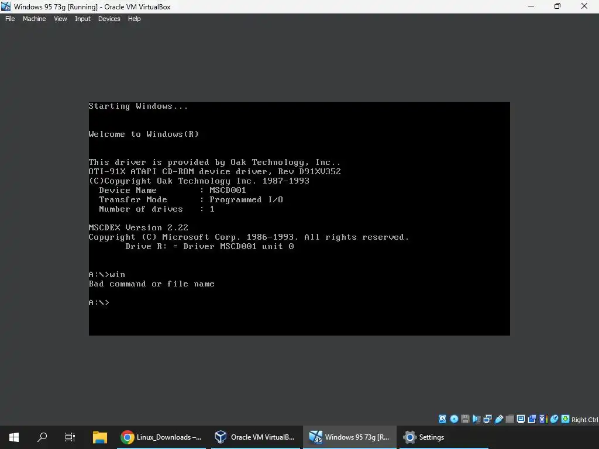Click the hard disk activity status icon
The width and height of the screenshot is (599, 449).
[442, 419]
